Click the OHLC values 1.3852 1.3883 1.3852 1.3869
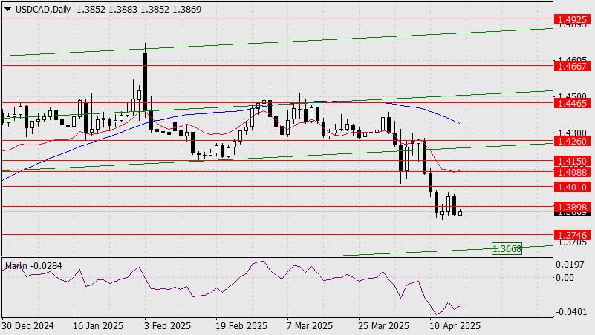Viewport: 595px width, 335px height. coord(139,10)
